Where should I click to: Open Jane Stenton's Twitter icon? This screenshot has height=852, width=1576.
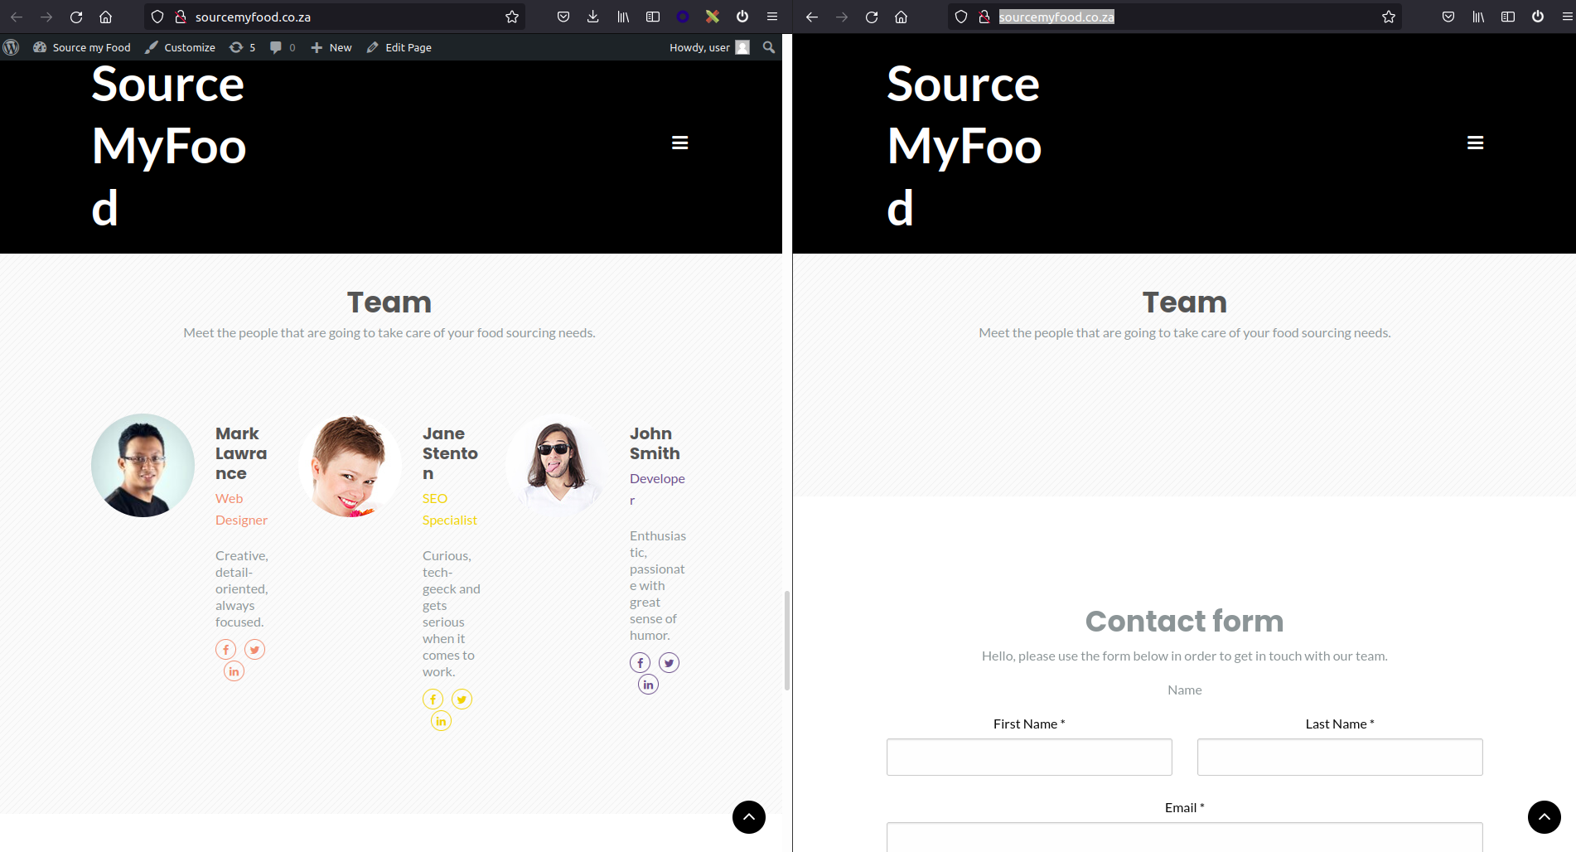tap(462, 700)
